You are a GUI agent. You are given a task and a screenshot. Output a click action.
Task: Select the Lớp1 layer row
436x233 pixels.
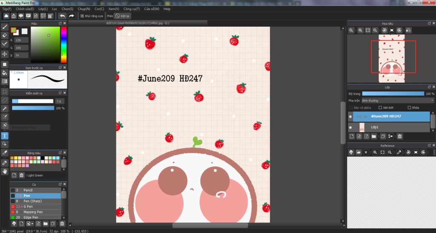pyautogui.click(x=389, y=127)
